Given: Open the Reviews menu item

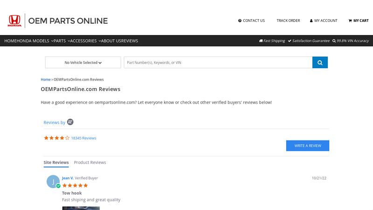Looking at the screenshot, I should click(130, 41).
